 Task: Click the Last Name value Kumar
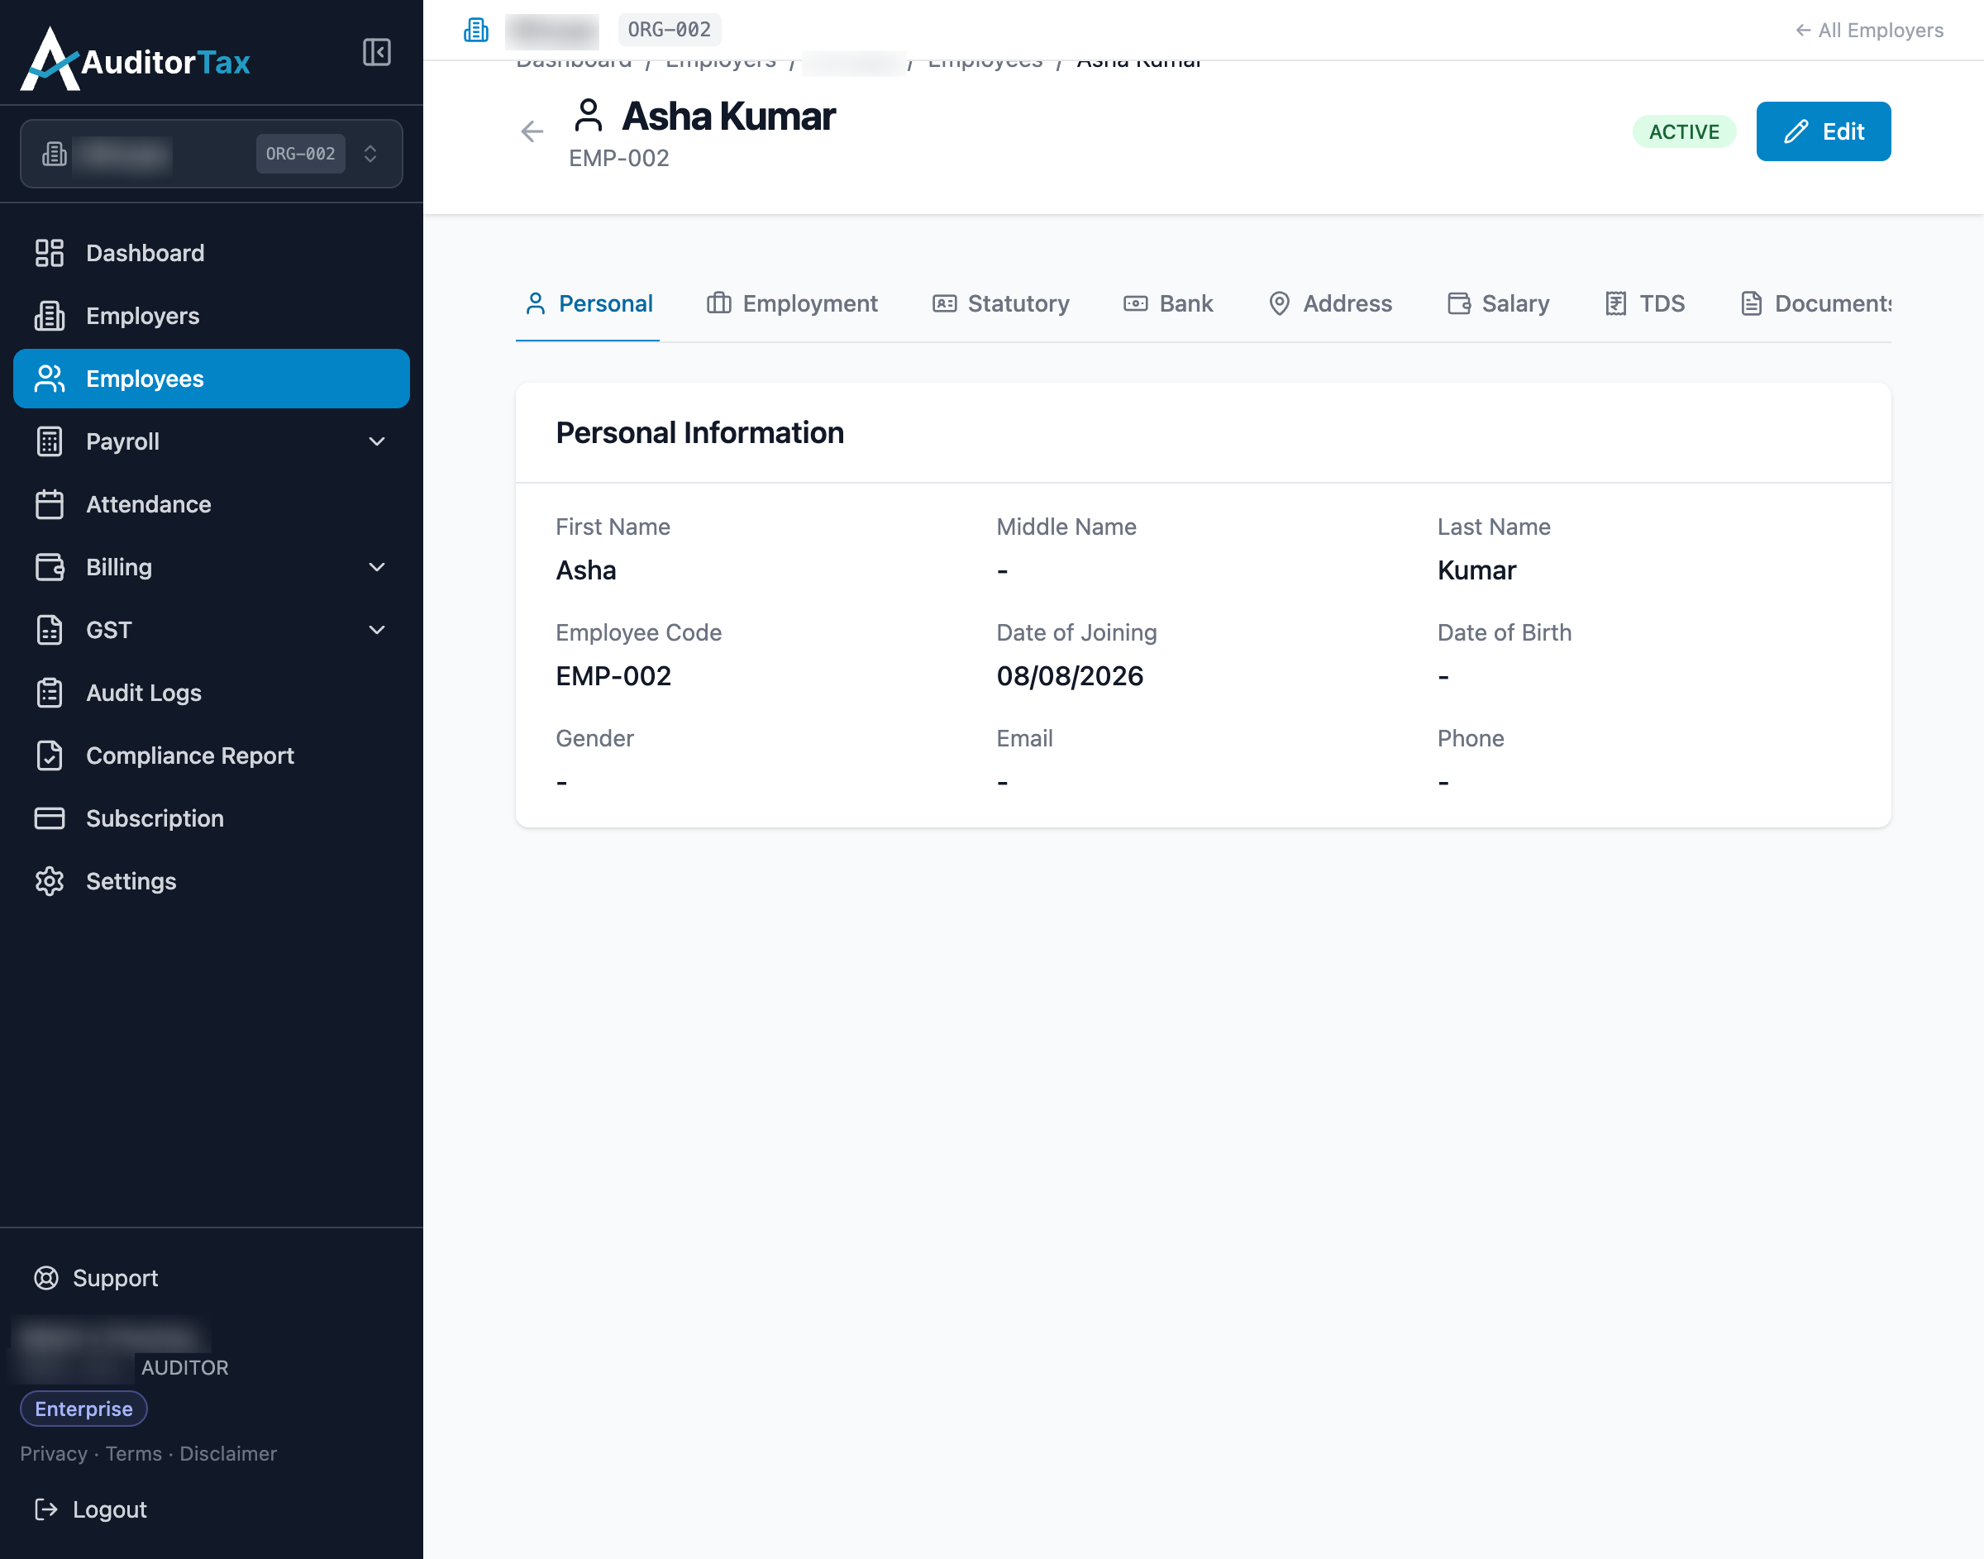[1476, 570]
